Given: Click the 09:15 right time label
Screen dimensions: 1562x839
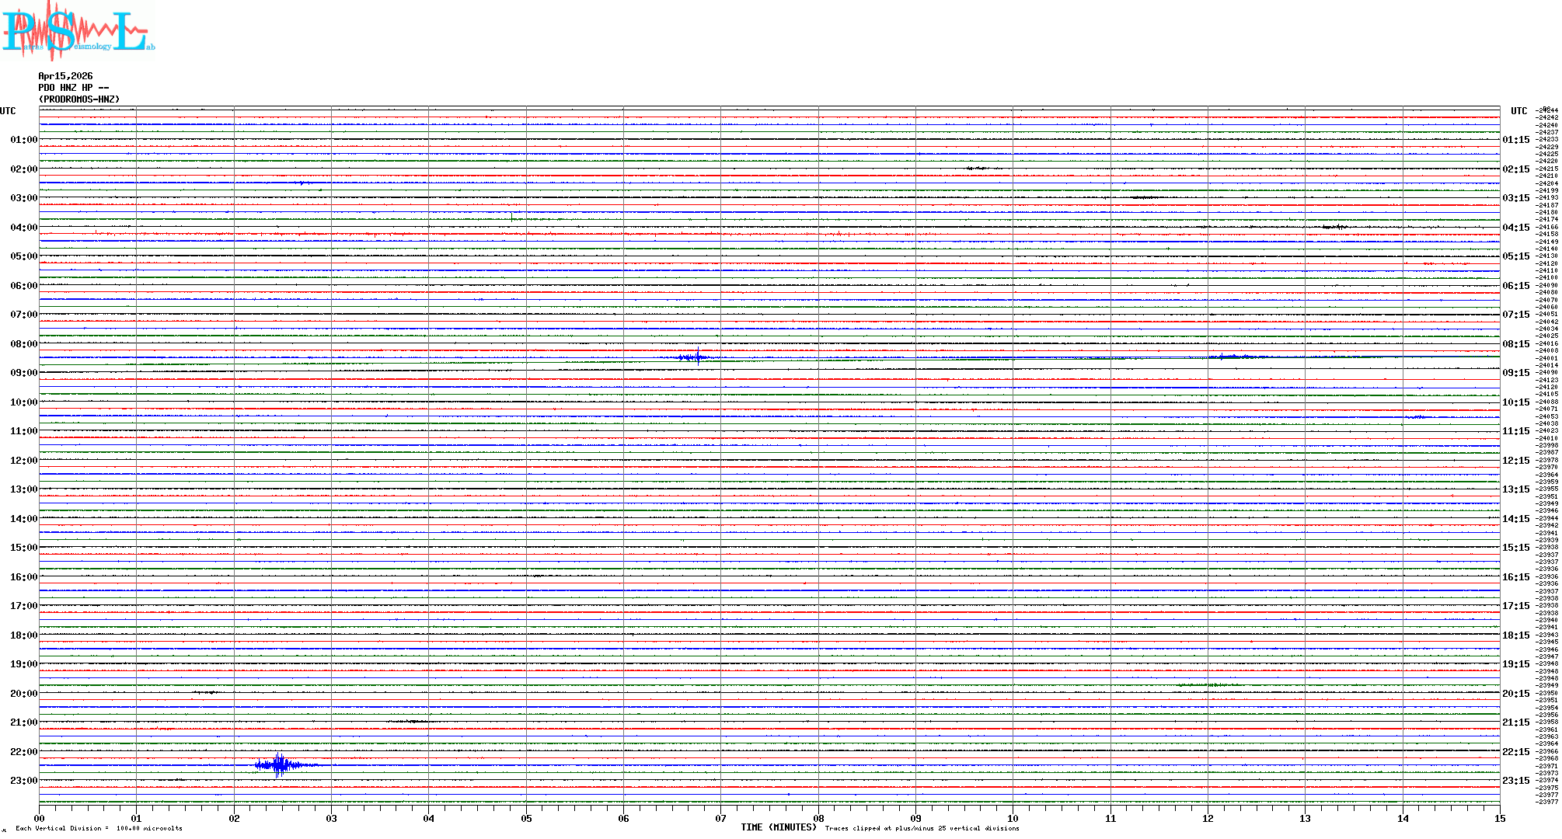Looking at the screenshot, I should (x=1515, y=373).
